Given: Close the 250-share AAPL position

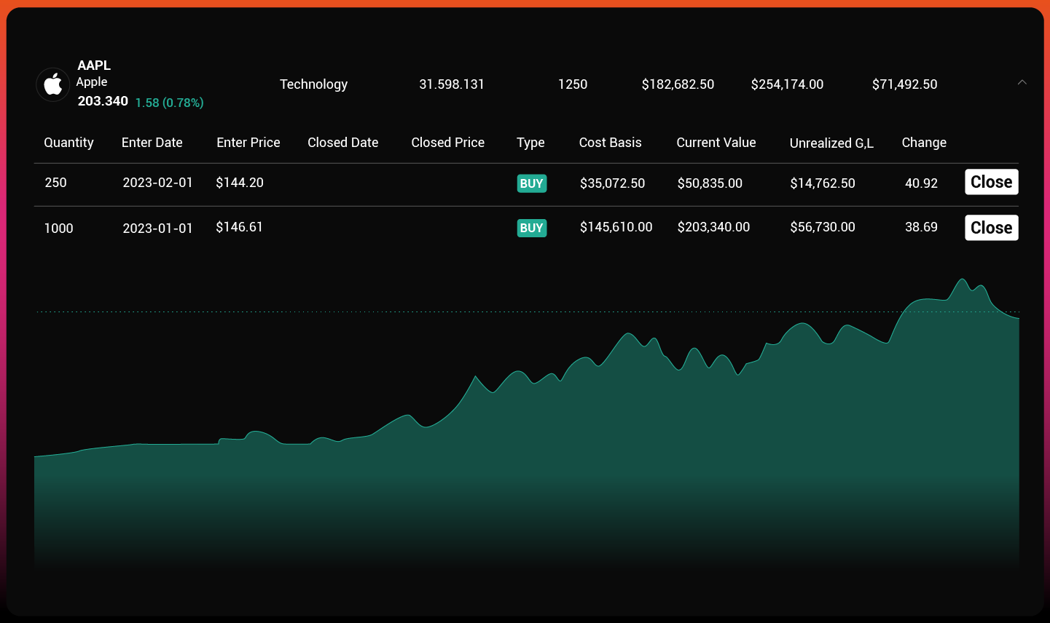Looking at the screenshot, I should [x=991, y=182].
